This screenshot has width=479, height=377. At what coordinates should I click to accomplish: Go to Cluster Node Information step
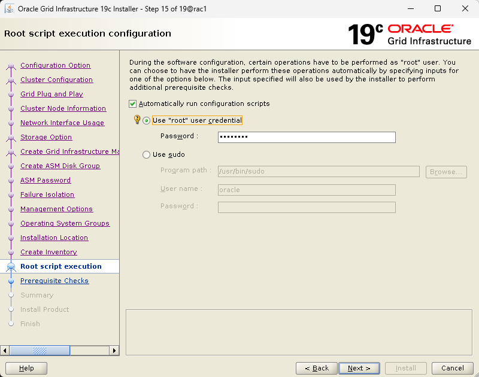(x=63, y=108)
